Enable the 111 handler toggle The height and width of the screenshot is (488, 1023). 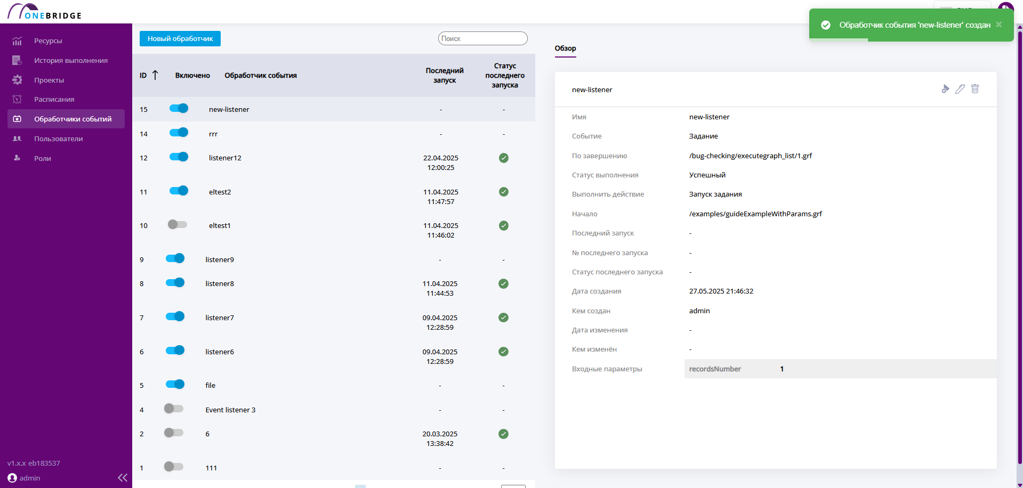tap(174, 467)
